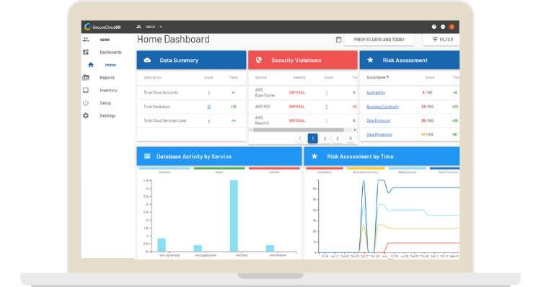Sort by the Score Name column header

point(377,78)
